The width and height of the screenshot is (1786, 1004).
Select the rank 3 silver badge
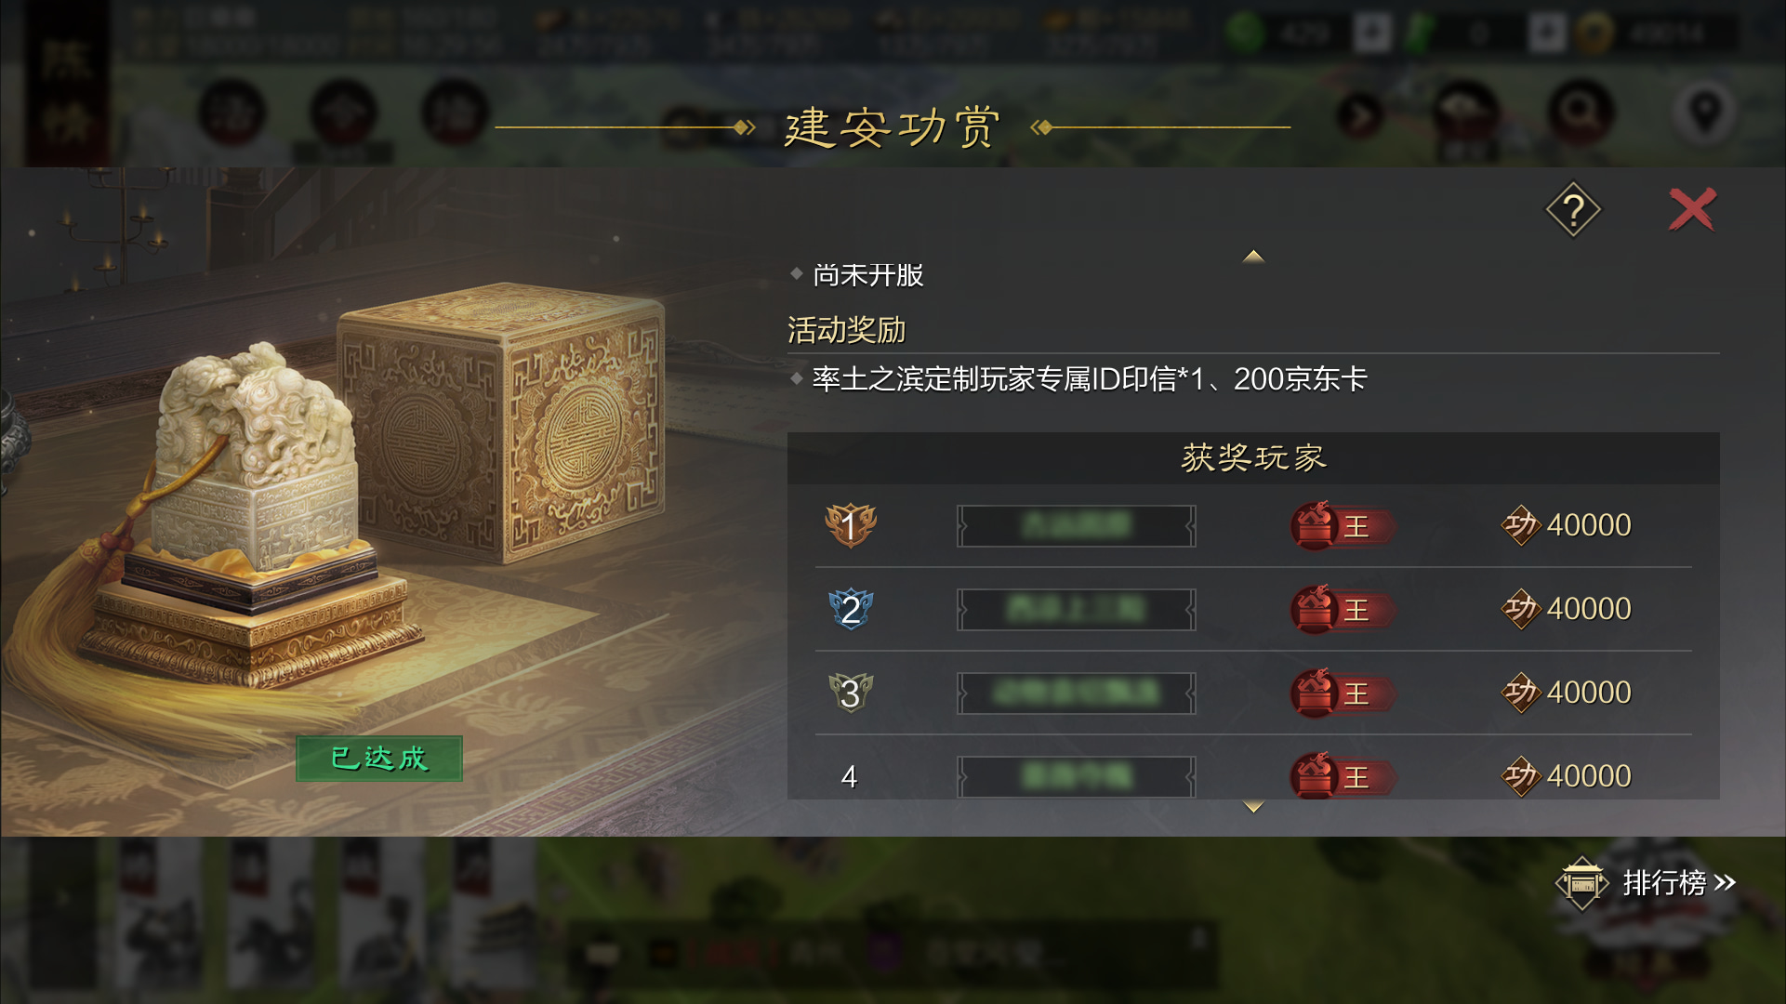point(851,693)
